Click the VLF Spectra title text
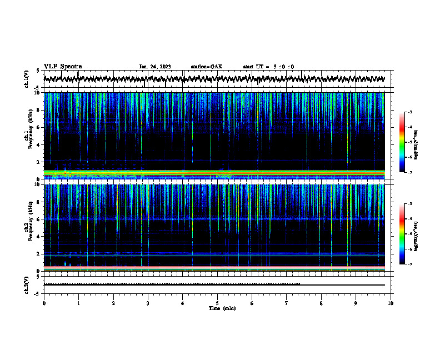This screenshot has width=440, height=340. tap(63, 67)
